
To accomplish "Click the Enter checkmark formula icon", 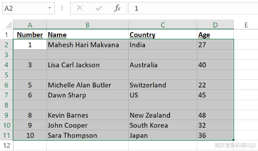I will pos(99,8).
